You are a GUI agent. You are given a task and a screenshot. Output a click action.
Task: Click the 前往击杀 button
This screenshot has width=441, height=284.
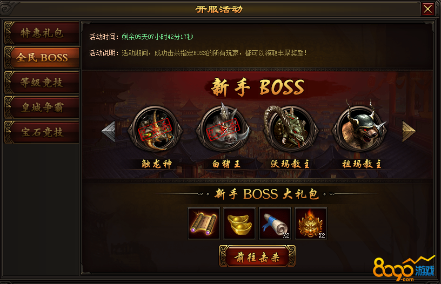click(257, 256)
